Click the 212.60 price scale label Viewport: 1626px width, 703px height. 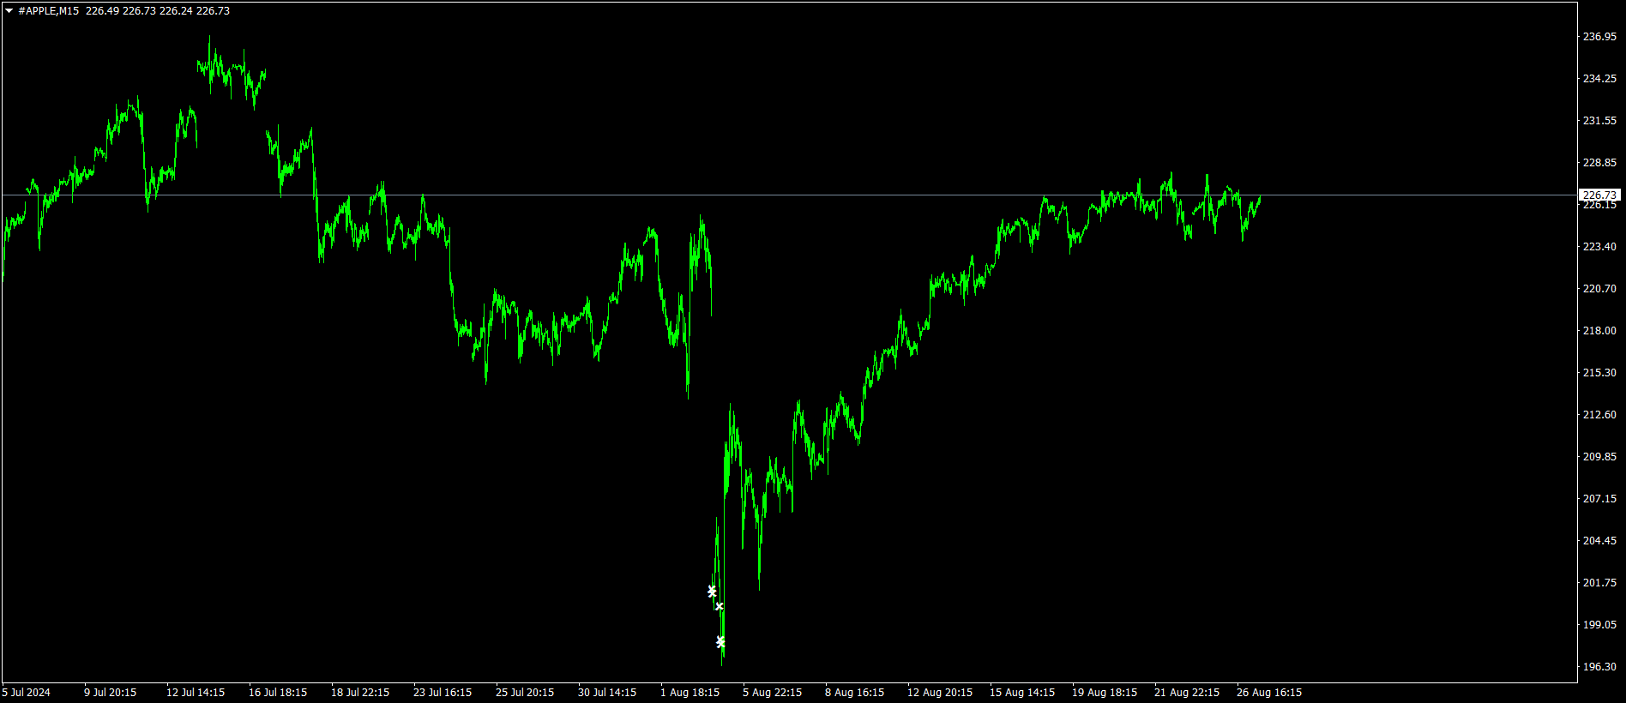pyautogui.click(x=1599, y=415)
